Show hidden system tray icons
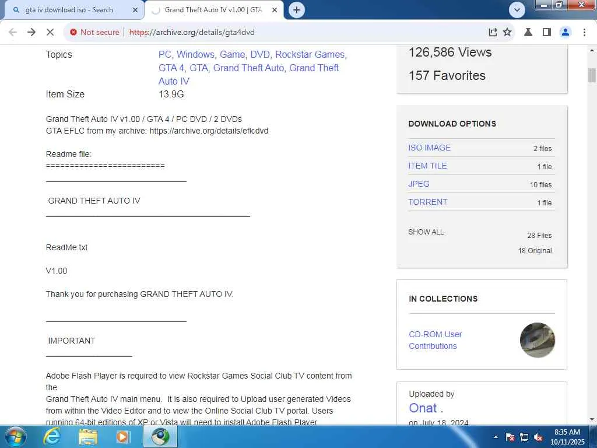Viewport: 597px width, 448px height. [496, 437]
